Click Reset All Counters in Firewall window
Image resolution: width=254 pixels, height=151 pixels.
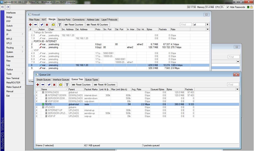point(97,24)
